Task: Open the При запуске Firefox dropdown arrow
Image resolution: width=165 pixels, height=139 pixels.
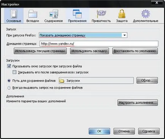Action: [125, 35]
